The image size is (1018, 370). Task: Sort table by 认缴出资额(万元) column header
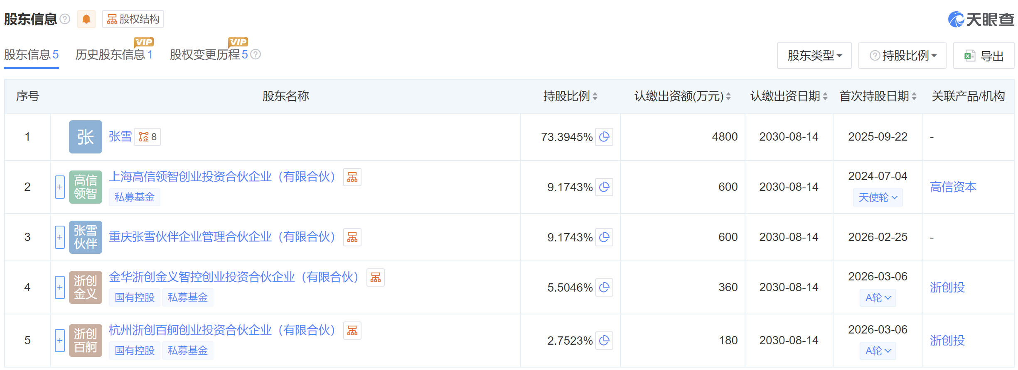pyautogui.click(x=682, y=96)
